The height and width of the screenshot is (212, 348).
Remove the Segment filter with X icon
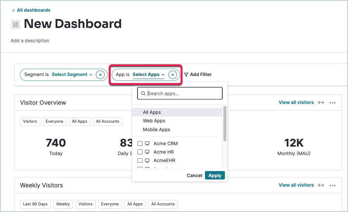(x=100, y=75)
